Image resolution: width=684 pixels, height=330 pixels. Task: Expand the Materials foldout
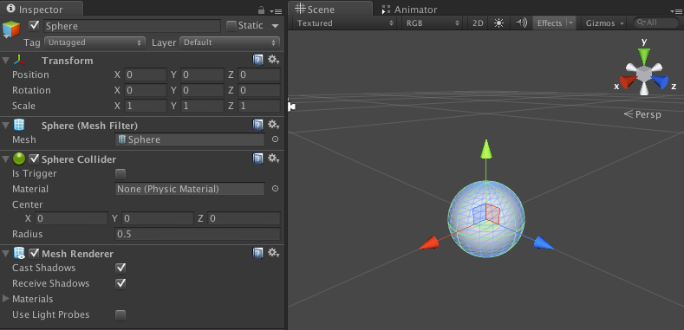6,299
